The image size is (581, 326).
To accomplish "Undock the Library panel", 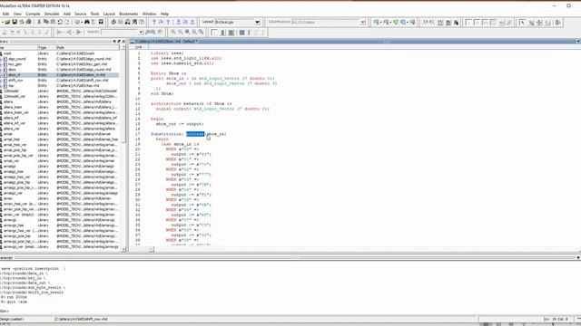I will point(119,42).
